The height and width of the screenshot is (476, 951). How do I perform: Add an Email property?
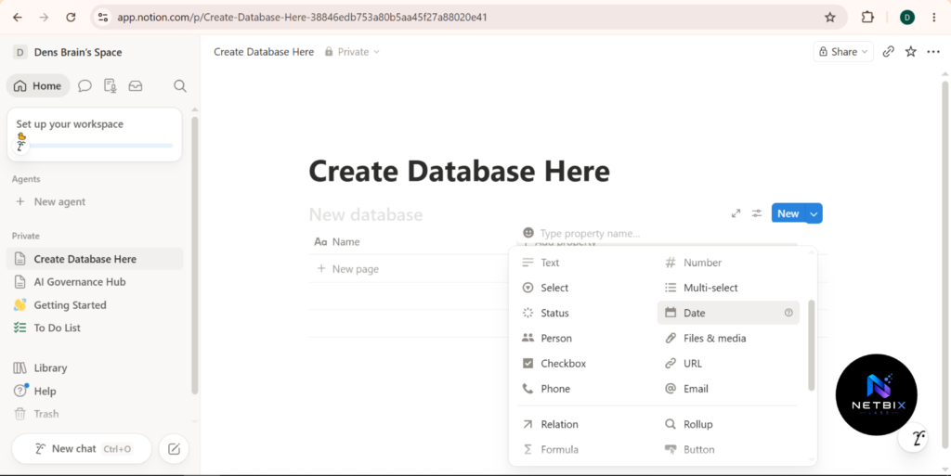coord(728,389)
